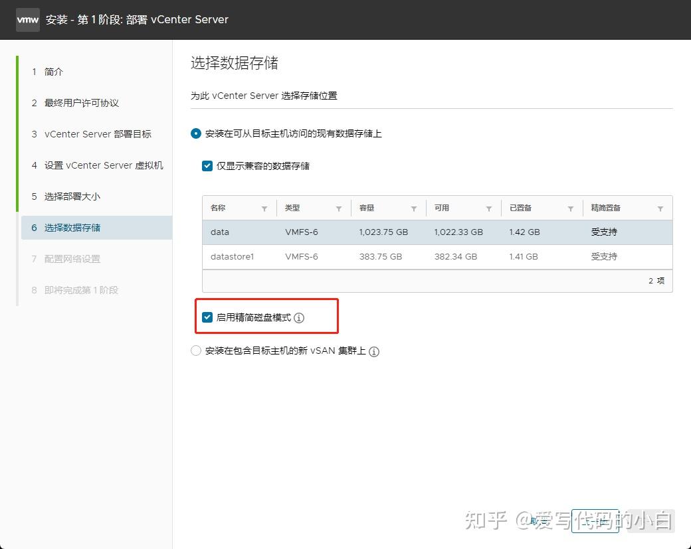This screenshot has width=691, height=549.
Task: Select the datastore1 name cell
Action: (x=233, y=257)
